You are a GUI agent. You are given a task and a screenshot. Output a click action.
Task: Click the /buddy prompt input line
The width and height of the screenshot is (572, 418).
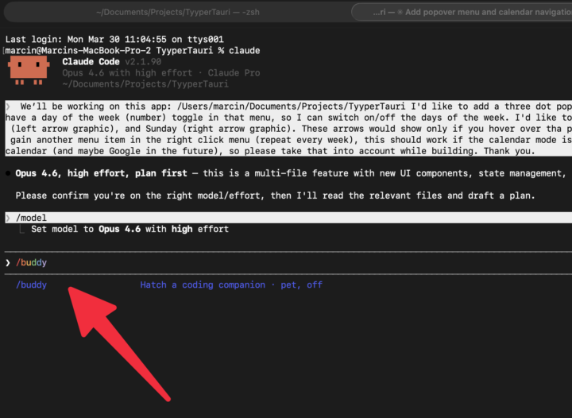tap(288, 262)
